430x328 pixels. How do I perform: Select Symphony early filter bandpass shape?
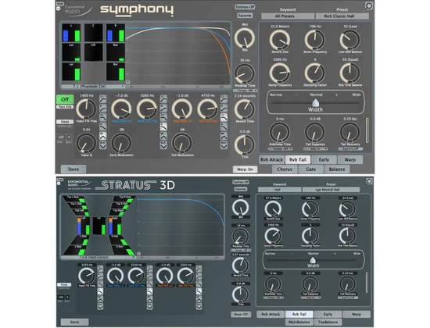click(x=163, y=136)
